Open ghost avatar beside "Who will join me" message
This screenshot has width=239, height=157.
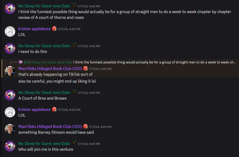tap(10, 146)
